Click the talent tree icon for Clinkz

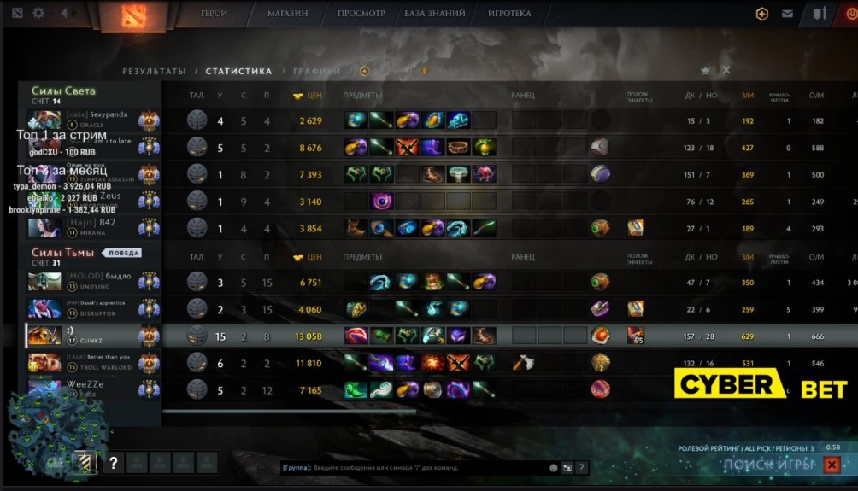[197, 336]
